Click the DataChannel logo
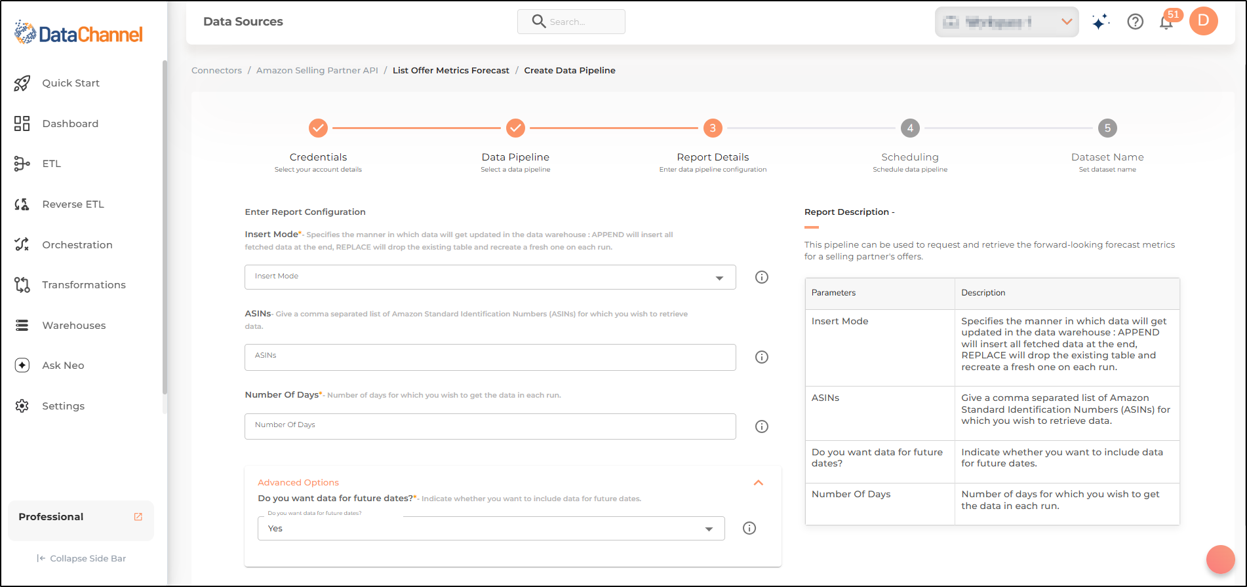This screenshot has height=587, width=1247. coord(79,33)
